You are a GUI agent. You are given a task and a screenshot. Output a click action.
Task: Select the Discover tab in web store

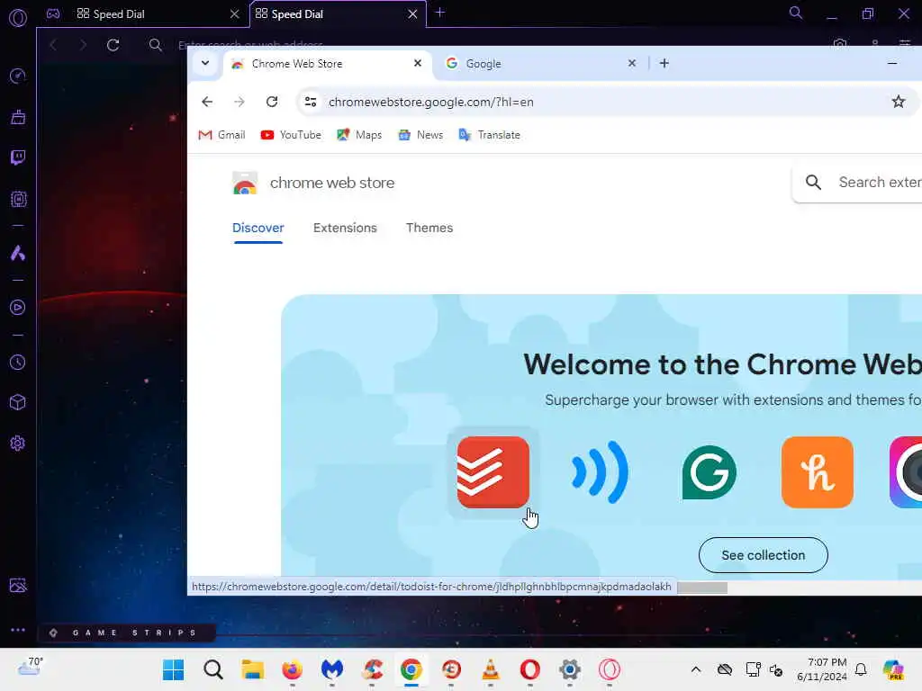[x=258, y=228]
